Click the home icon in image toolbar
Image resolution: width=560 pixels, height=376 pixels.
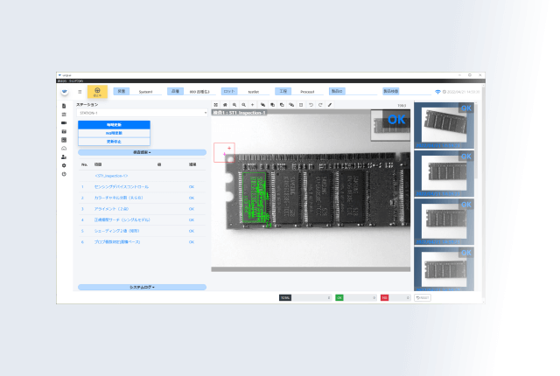coord(225,105)
